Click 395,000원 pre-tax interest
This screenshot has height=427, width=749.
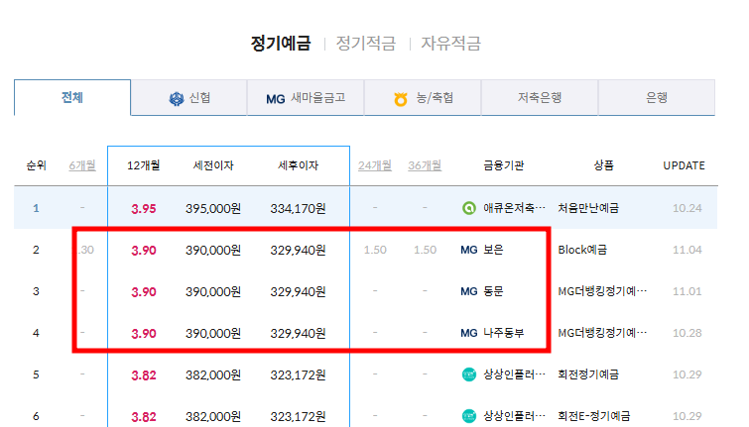[213, 208]
